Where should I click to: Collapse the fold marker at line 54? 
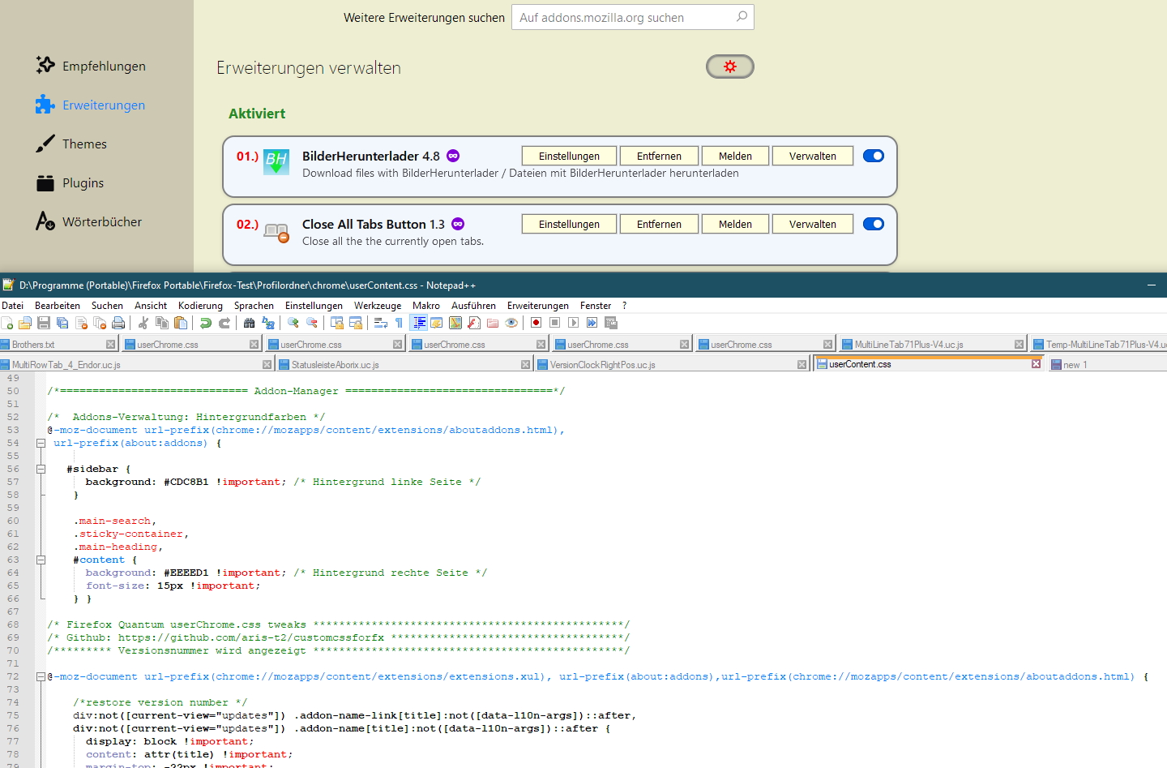(x=41, y=443)
